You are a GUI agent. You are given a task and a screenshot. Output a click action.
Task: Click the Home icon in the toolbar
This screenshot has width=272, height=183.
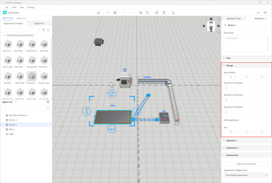click(99, 13)
